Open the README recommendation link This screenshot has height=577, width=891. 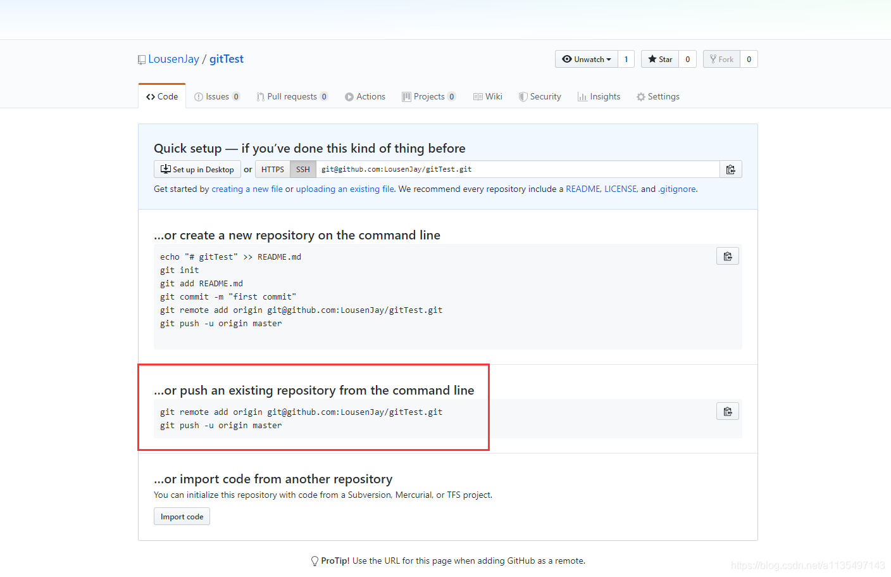click(583, 189)
